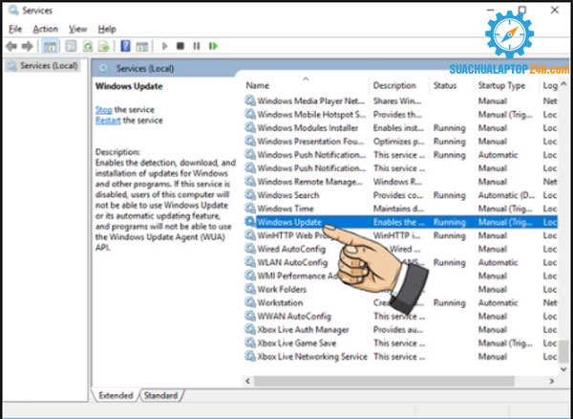Click the horizontal scrollbar left arrow

tap(247, 382)
